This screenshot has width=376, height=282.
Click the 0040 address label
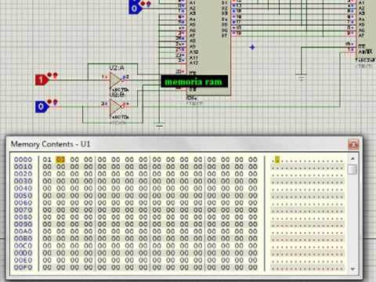[x=23, y=188]
